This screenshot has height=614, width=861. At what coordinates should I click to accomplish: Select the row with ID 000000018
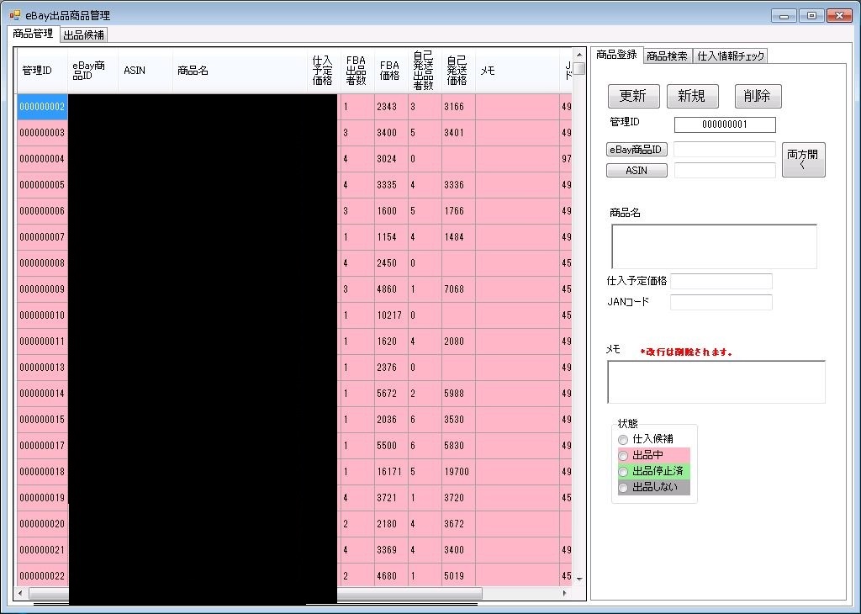coord(294,472)
